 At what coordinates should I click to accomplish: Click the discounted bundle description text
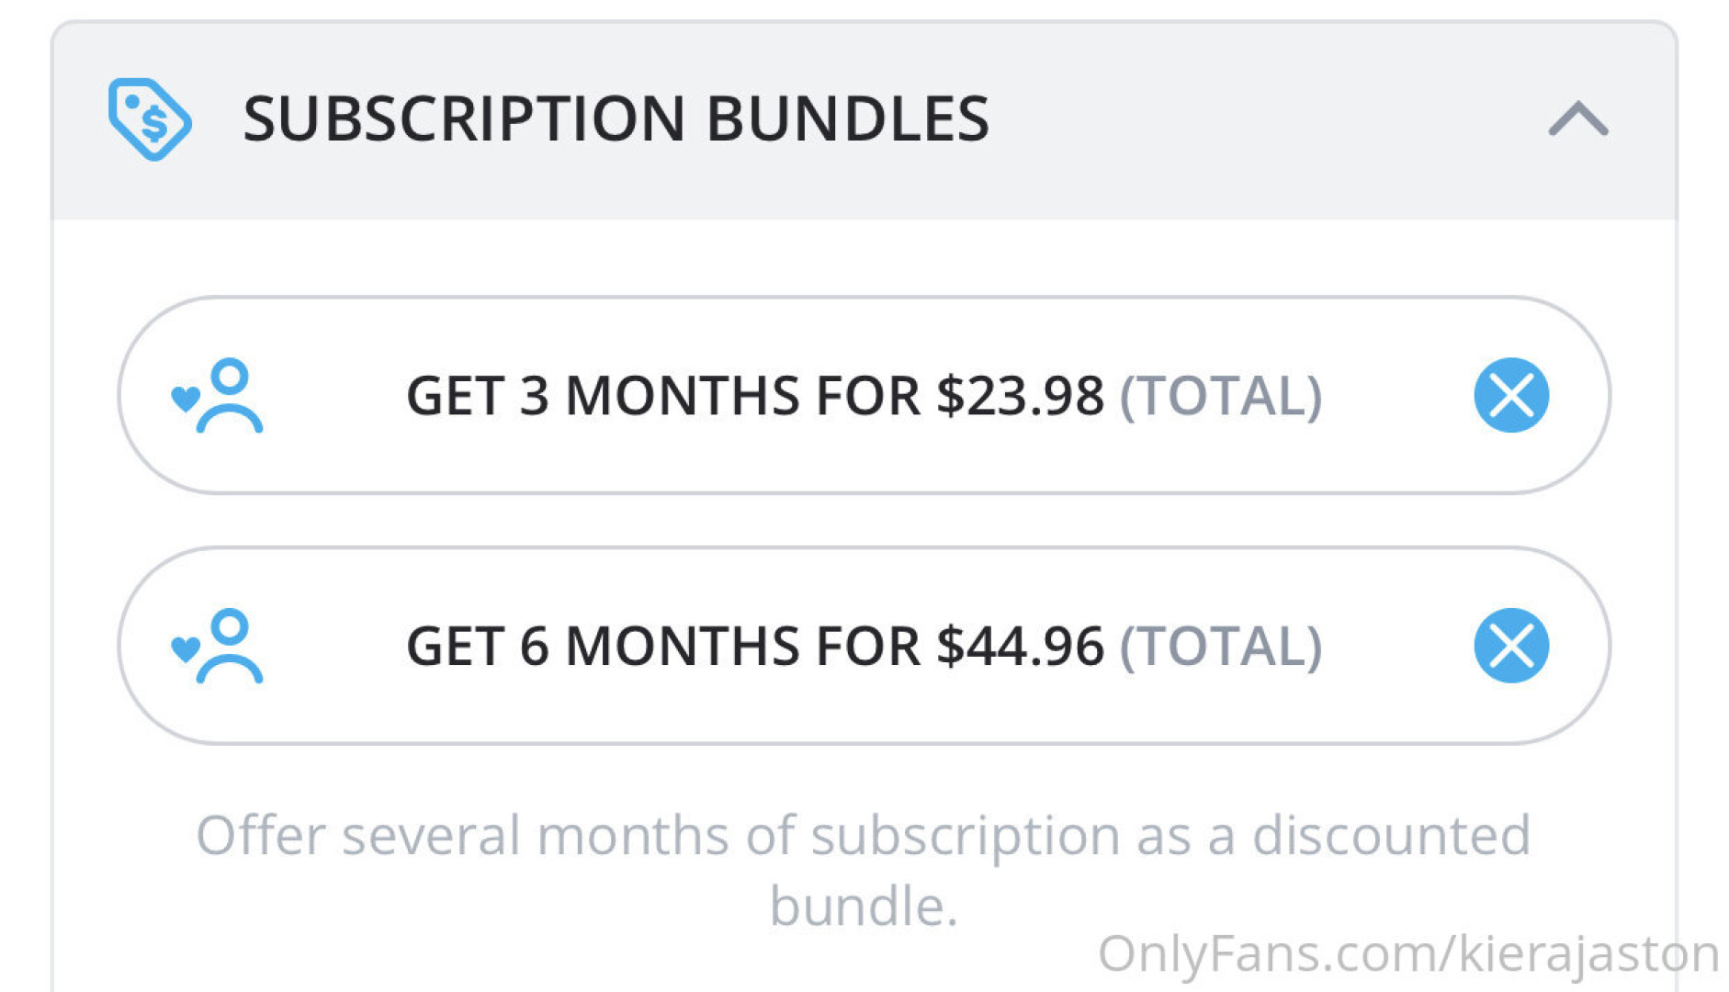[864, 836]
